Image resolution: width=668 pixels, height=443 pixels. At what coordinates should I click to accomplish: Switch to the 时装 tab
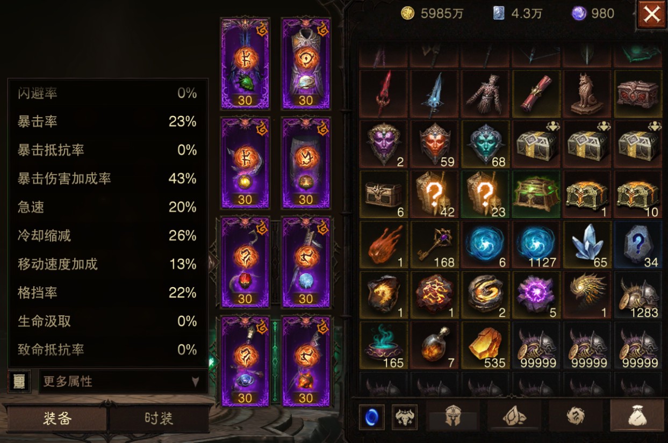pyautogui.click(x=159, y=419)
